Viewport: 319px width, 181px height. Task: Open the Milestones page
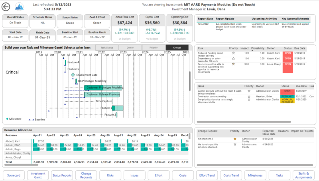(255, 175)
